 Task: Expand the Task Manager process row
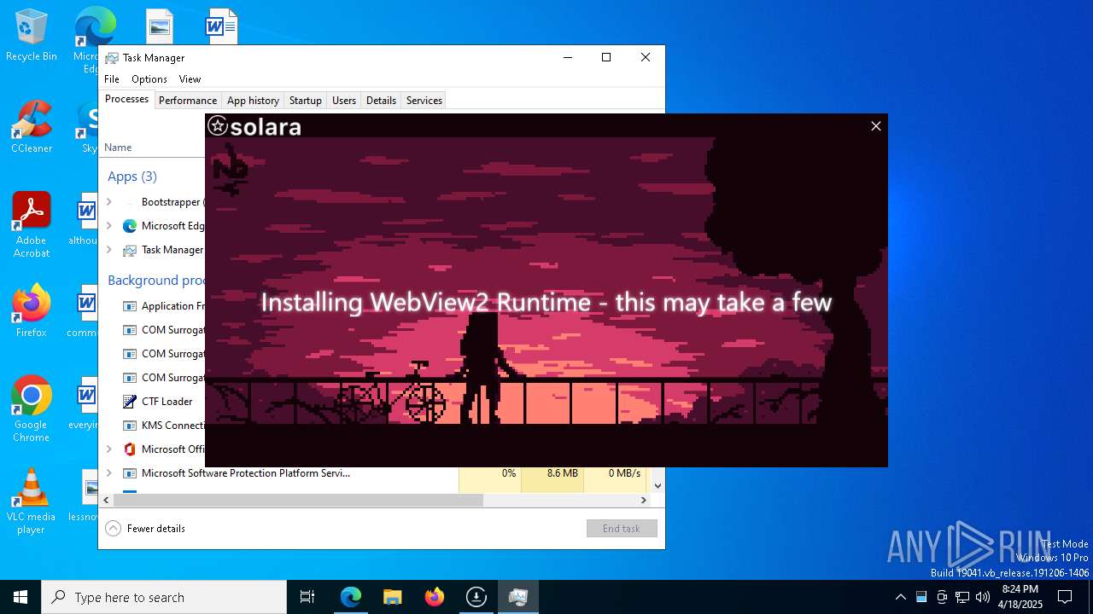point(108,250)
